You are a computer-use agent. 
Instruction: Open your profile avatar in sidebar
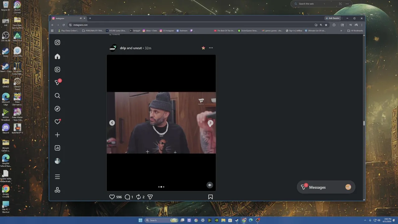pos(57,161)
